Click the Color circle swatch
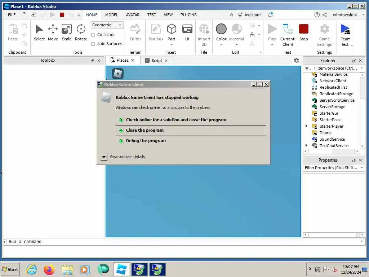The height and width of the screenshot is (277, 369). 221,29
